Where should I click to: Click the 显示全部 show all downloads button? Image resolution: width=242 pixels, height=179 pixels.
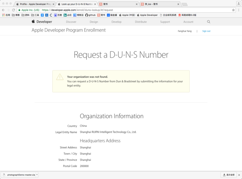[229, 175]
